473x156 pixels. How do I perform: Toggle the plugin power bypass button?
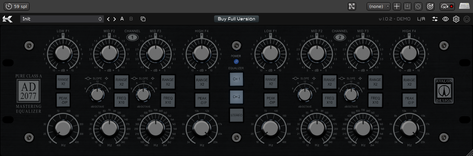pos(466,19)
